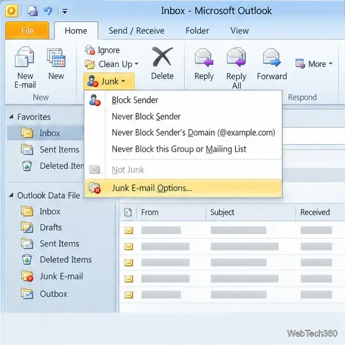Open the Clean Up dropdown

(112, 64)
